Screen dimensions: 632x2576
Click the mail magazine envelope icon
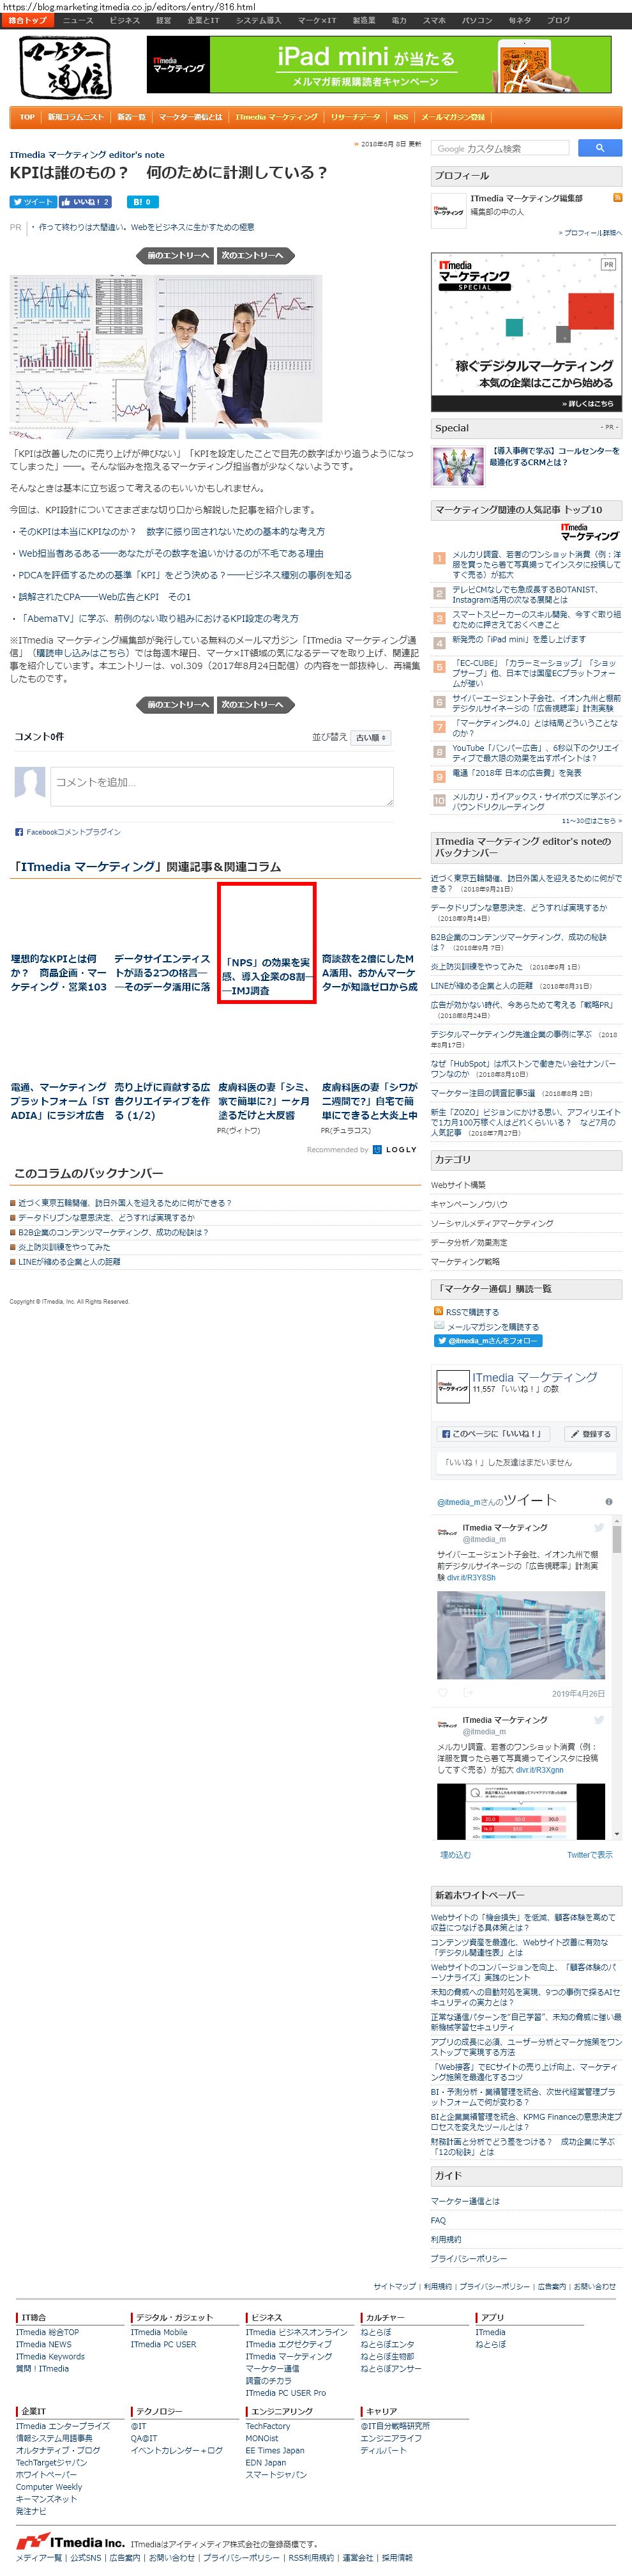click(439, 1326)
